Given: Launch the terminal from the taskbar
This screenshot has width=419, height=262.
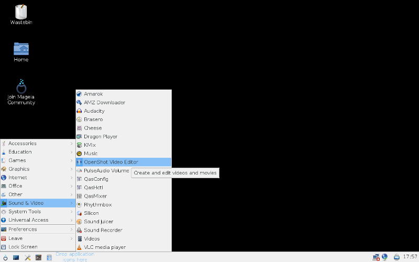Looking at the screenshot, I should tap(38, 257).
